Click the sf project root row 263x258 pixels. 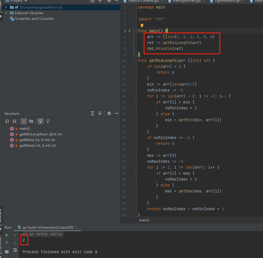click(x=61, y=7)
